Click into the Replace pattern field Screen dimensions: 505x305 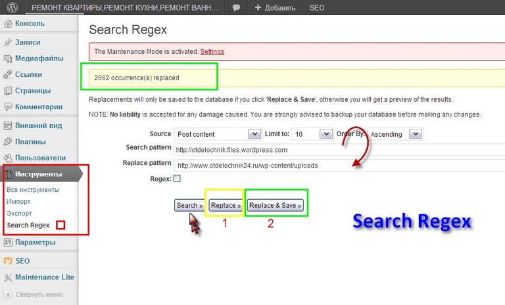tap(339, 166)
